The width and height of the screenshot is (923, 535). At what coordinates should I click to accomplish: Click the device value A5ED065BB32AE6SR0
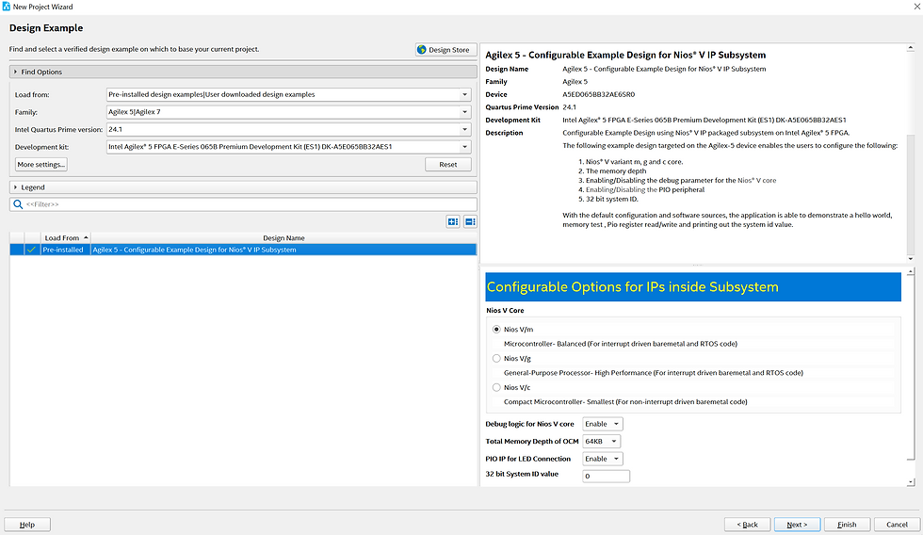[x=599, y=94]
